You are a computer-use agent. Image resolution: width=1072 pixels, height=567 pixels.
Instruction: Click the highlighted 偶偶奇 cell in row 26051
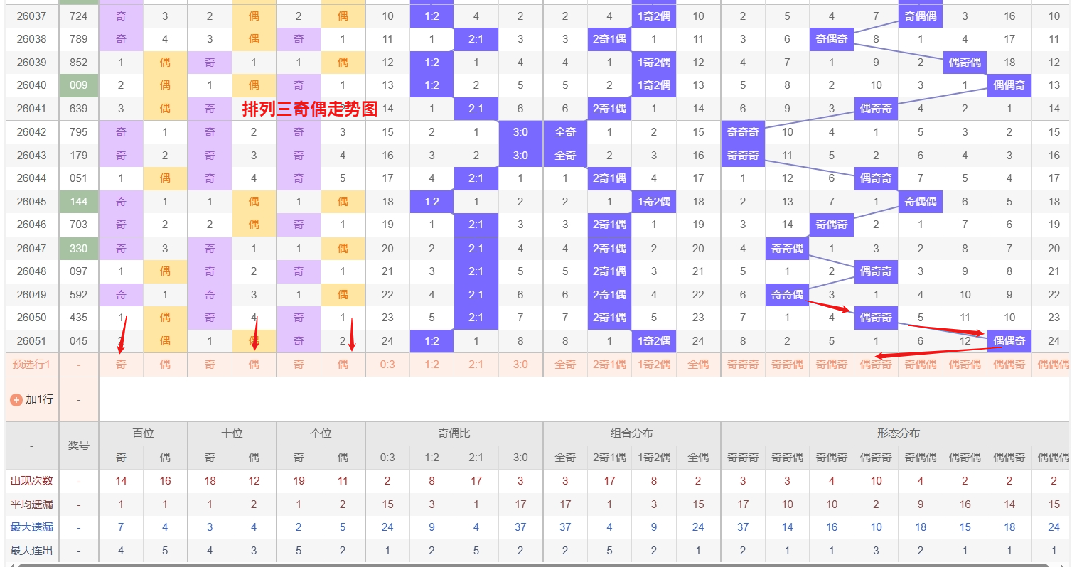click(x=1009, y=340)
